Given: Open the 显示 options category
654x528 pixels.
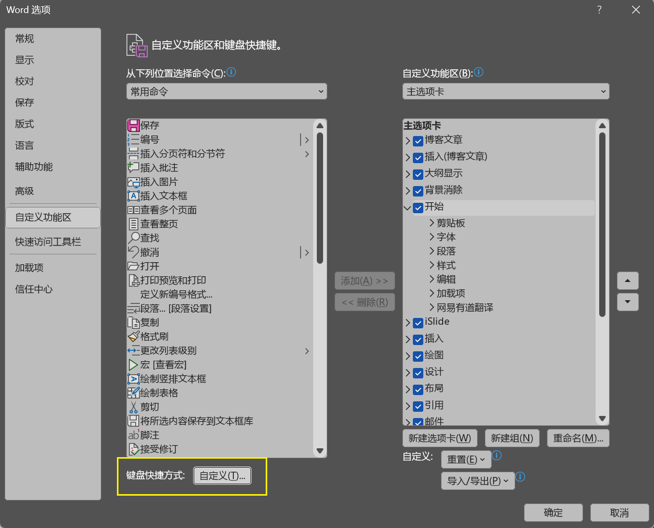Looking at the screenshot, I should coord(53,60).
